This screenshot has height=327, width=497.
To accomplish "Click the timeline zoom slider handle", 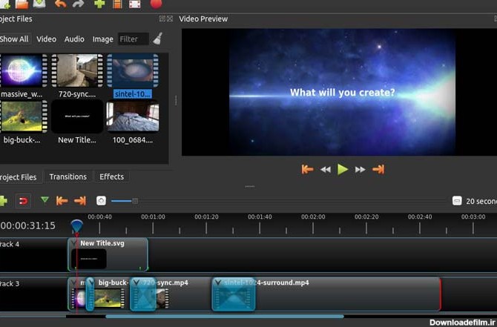I will tap(135, 201).
